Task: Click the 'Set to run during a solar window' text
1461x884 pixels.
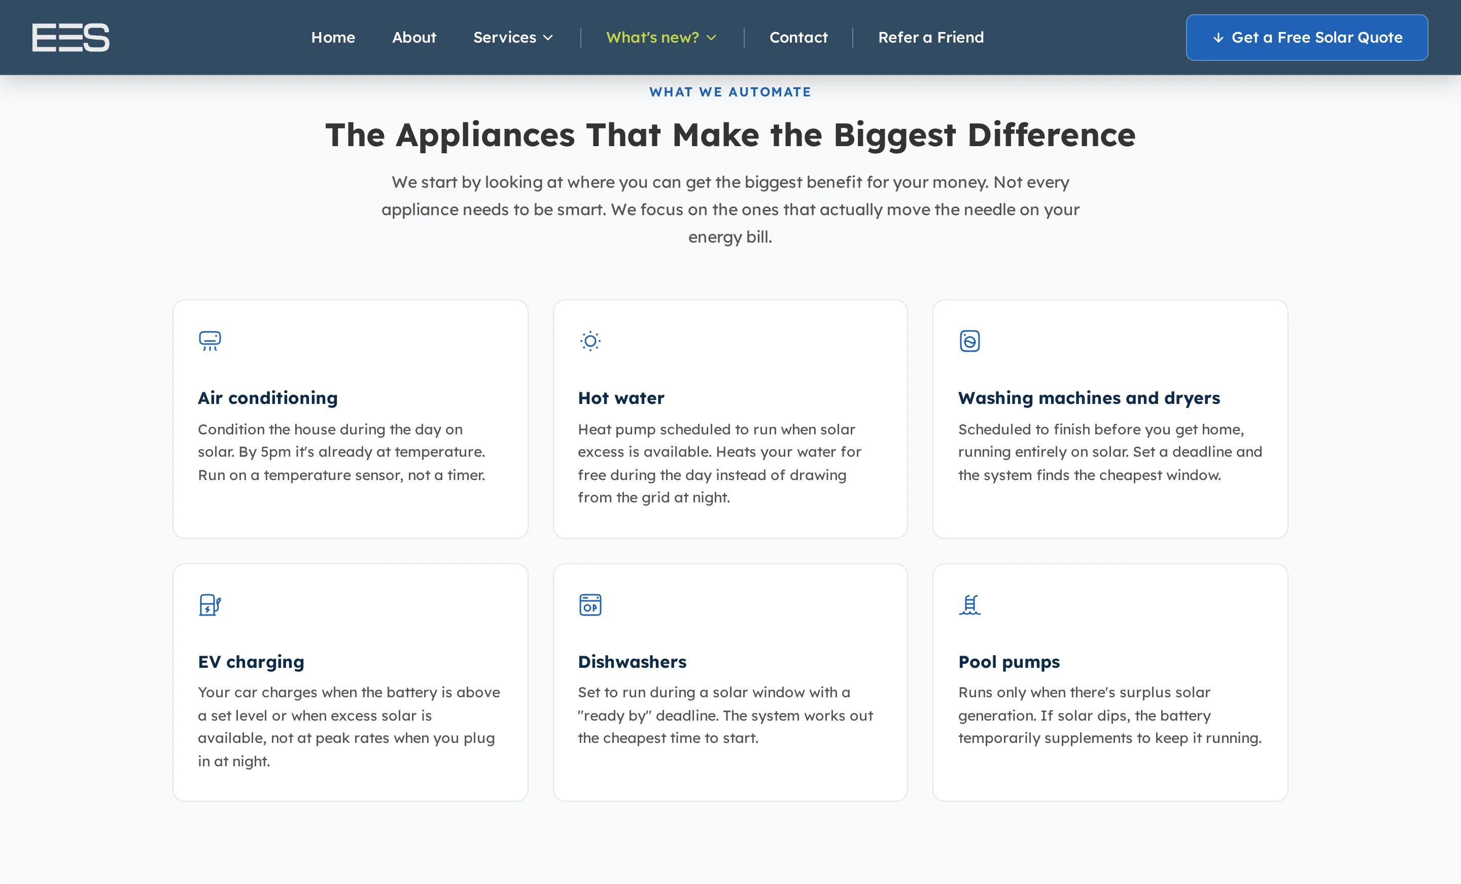Action: pos(725,715)
